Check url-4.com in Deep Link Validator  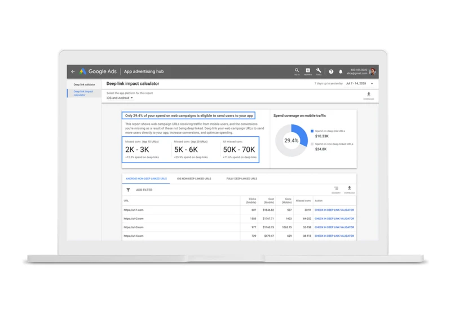tap(334, 236)
